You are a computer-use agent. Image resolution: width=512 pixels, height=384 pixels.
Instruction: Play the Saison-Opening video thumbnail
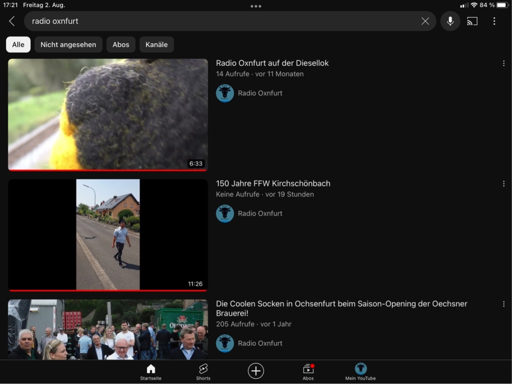click(108, 329)
